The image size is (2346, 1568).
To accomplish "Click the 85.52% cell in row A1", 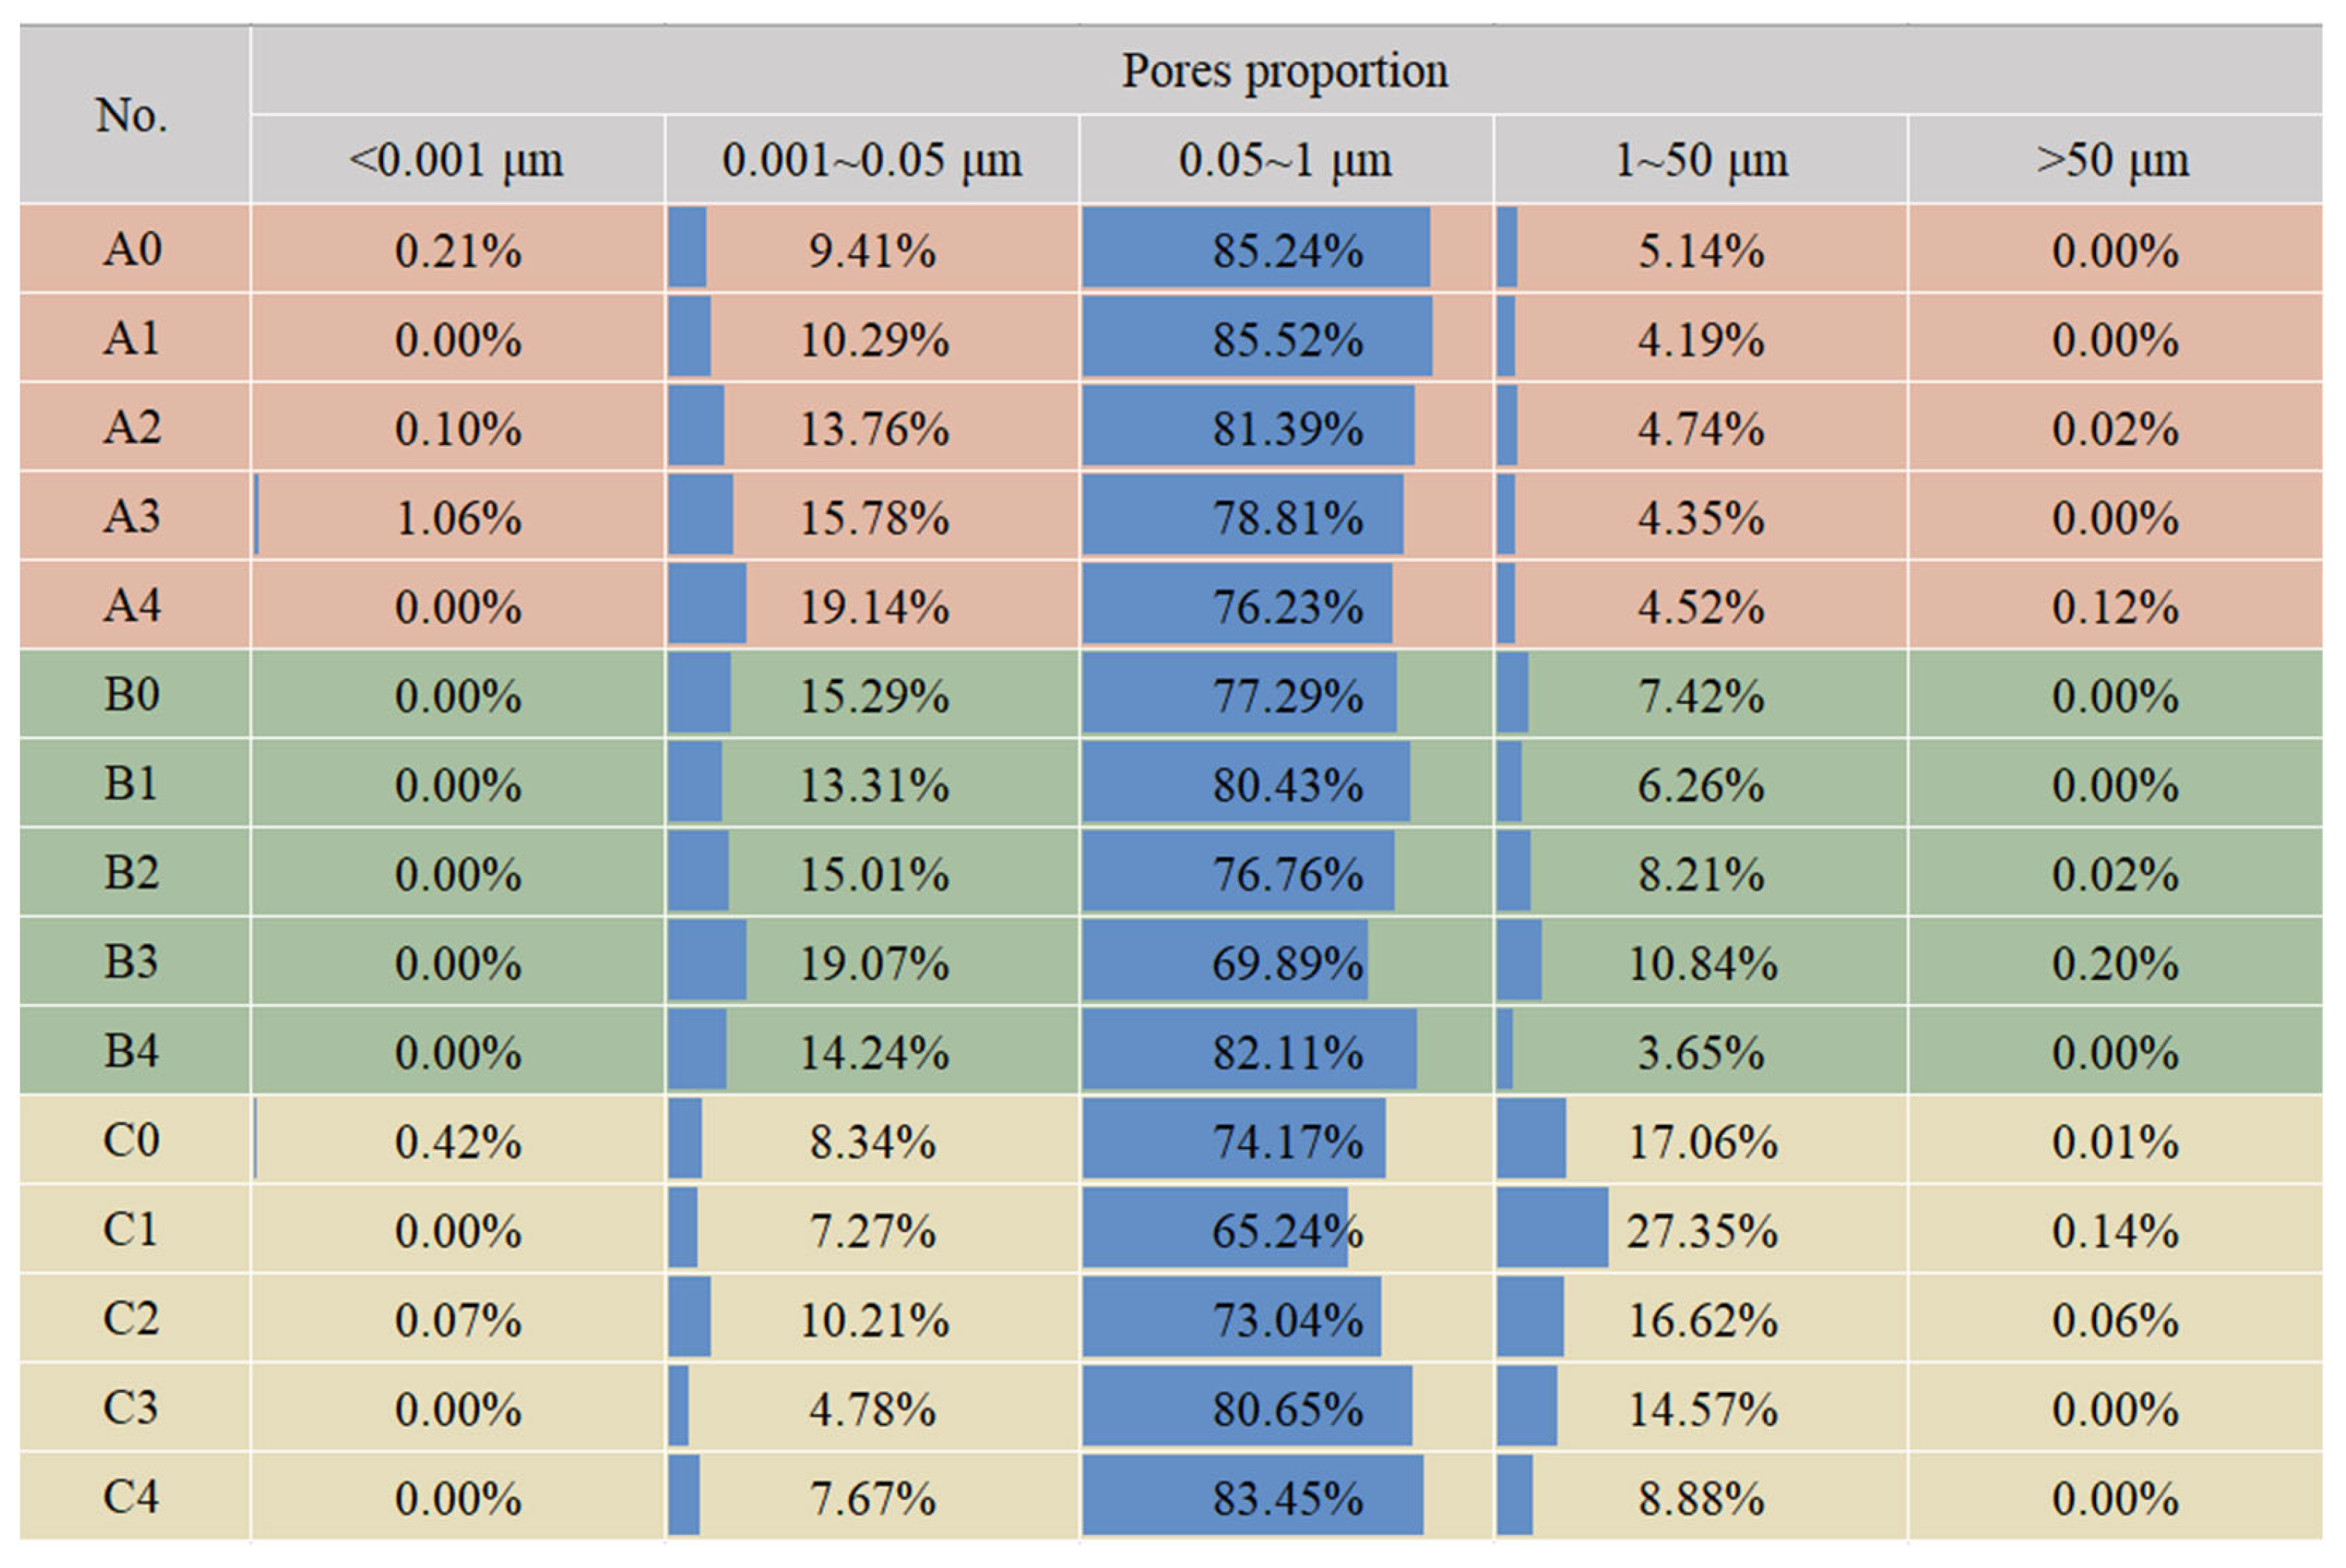I will tap(1287, 339).
